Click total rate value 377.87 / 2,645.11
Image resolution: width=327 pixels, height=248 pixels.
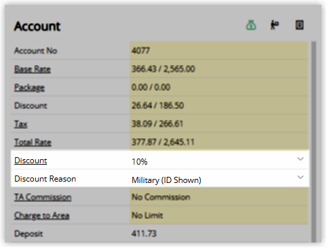click(163, 142)
